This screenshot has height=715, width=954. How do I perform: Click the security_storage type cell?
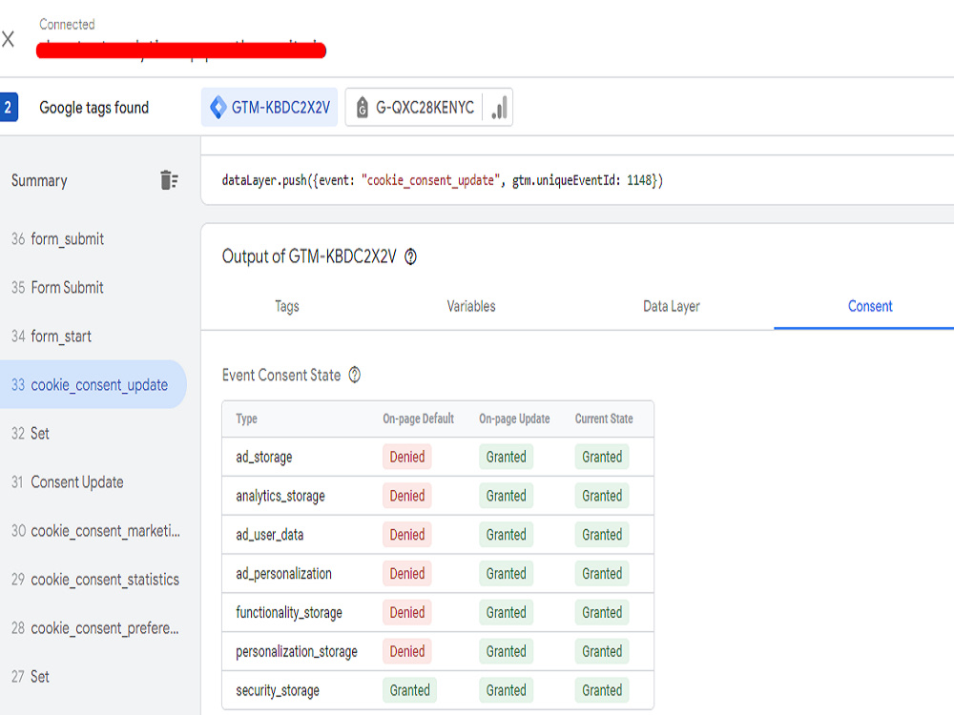pos(278,690)
